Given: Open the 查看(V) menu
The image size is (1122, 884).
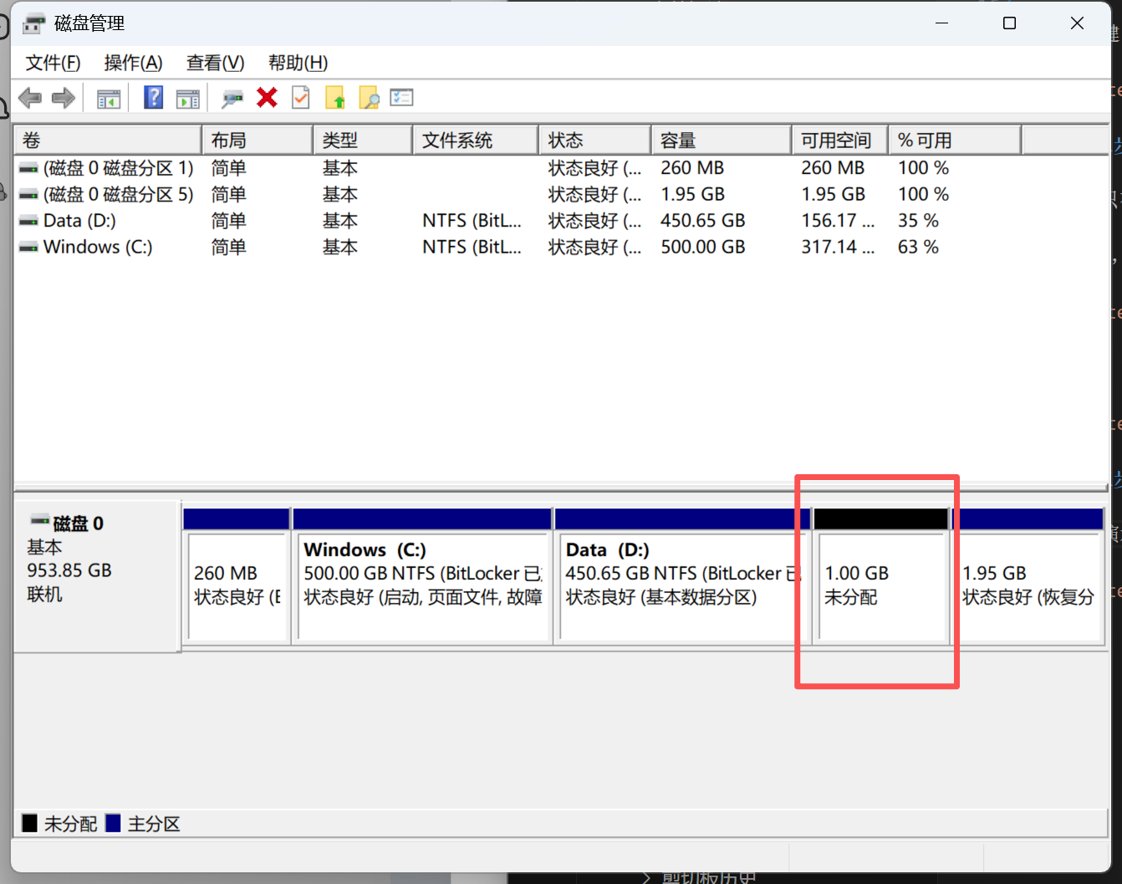Looking at the screenshot, I should pyautogui.click(x=215, y=63).
